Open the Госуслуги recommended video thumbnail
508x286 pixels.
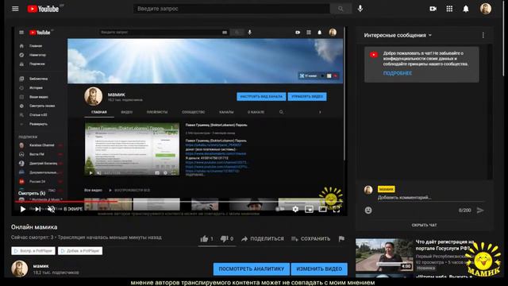pos(384,255)
